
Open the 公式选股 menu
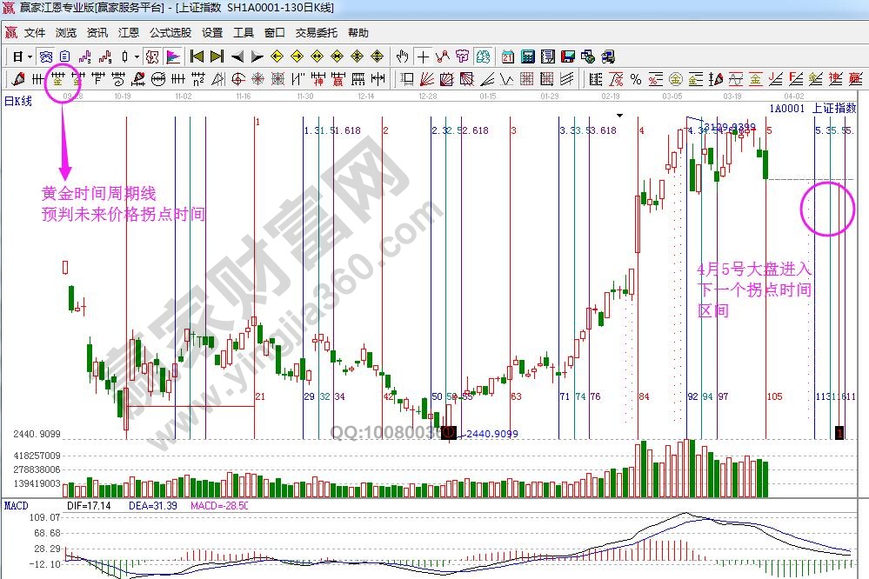point(170,33)
